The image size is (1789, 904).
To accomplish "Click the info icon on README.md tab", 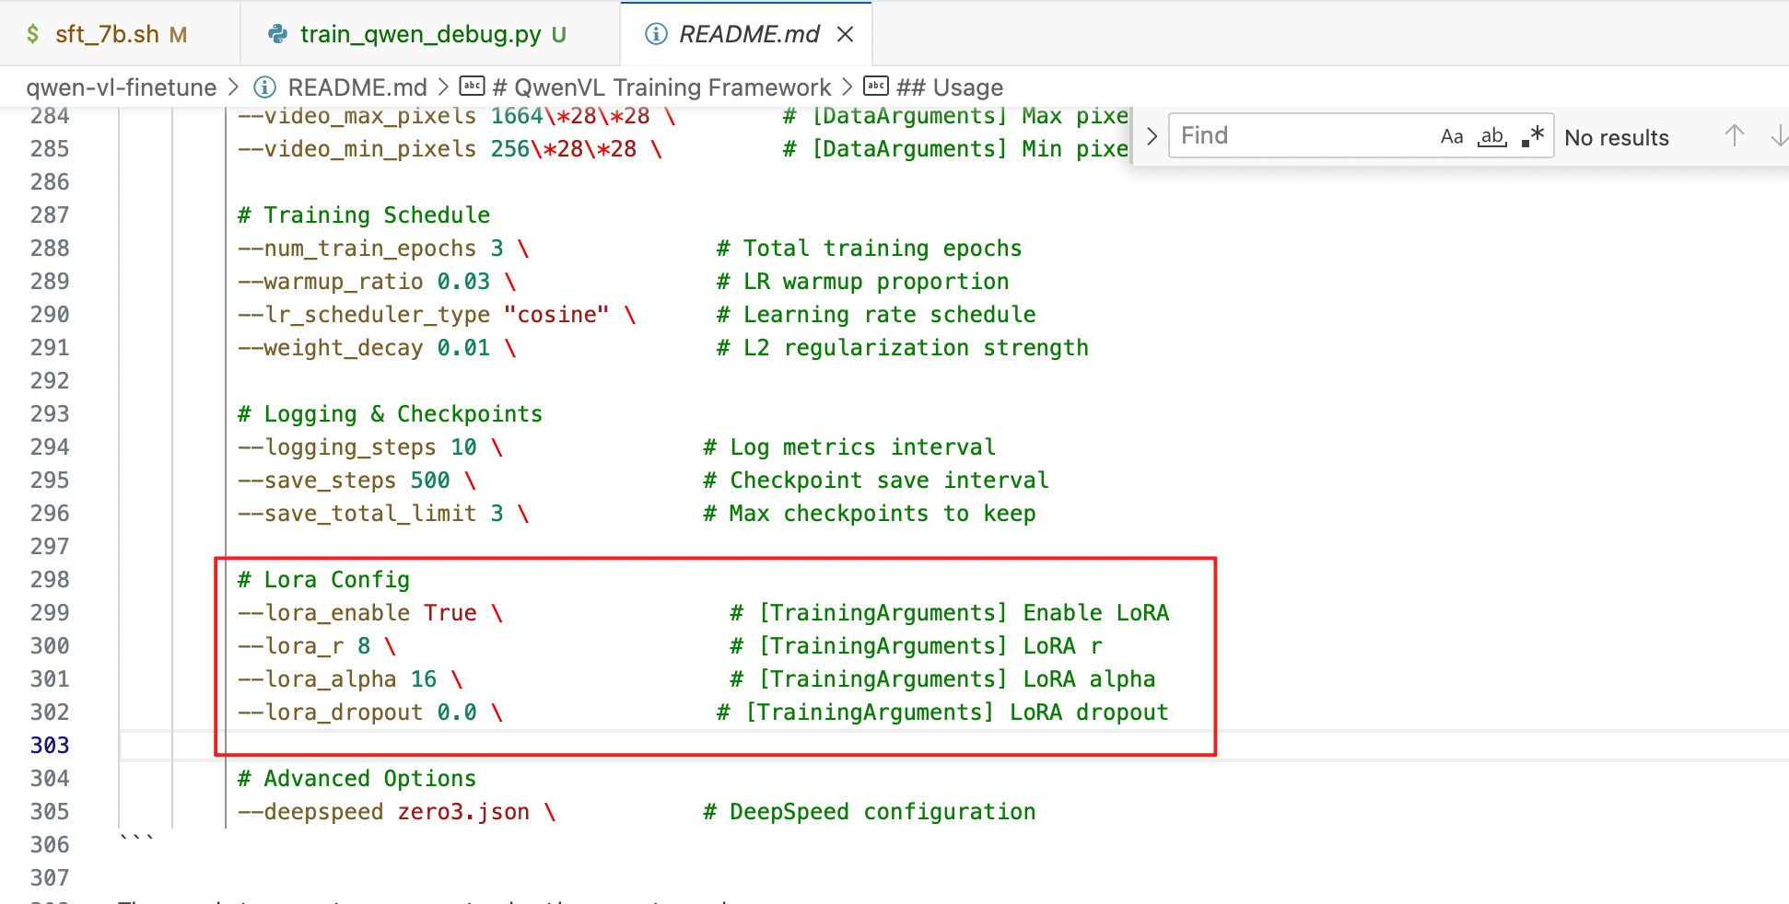I will click(x=656, y=34).
